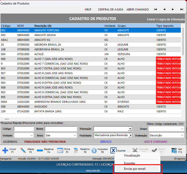Viewport: 187px width, 174px height.
Task: Click ABRIR CHAMADO in the top bar
Action: click(137, 9)
